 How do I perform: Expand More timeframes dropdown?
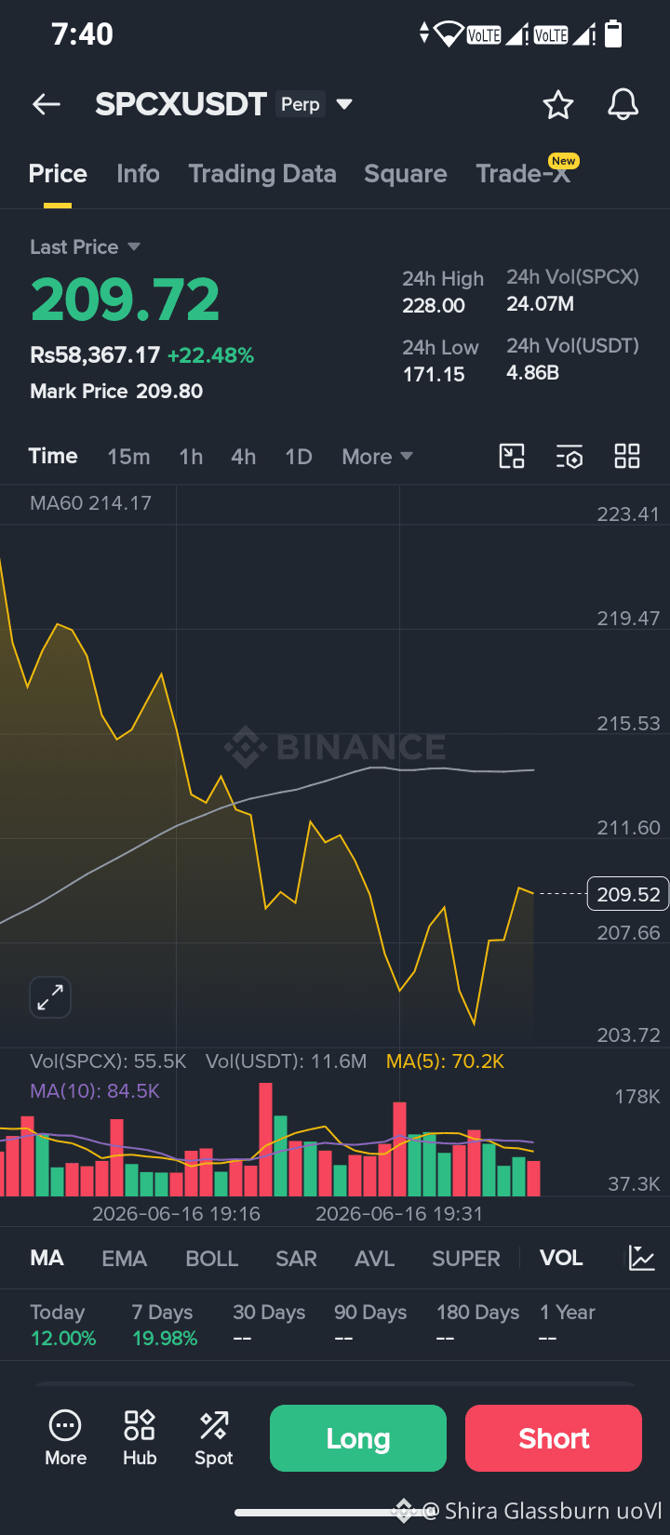click(377, 457)
